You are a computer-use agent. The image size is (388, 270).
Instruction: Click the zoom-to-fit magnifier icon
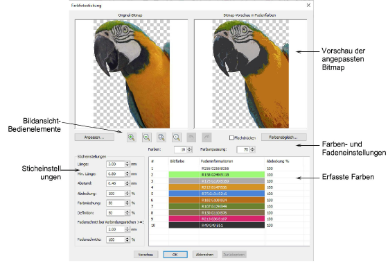161,137
